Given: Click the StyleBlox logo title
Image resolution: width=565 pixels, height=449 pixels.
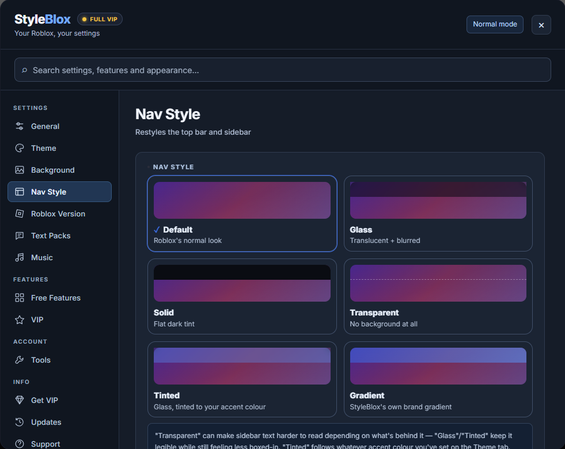Looking at the screenshot, I should (43, 19).
